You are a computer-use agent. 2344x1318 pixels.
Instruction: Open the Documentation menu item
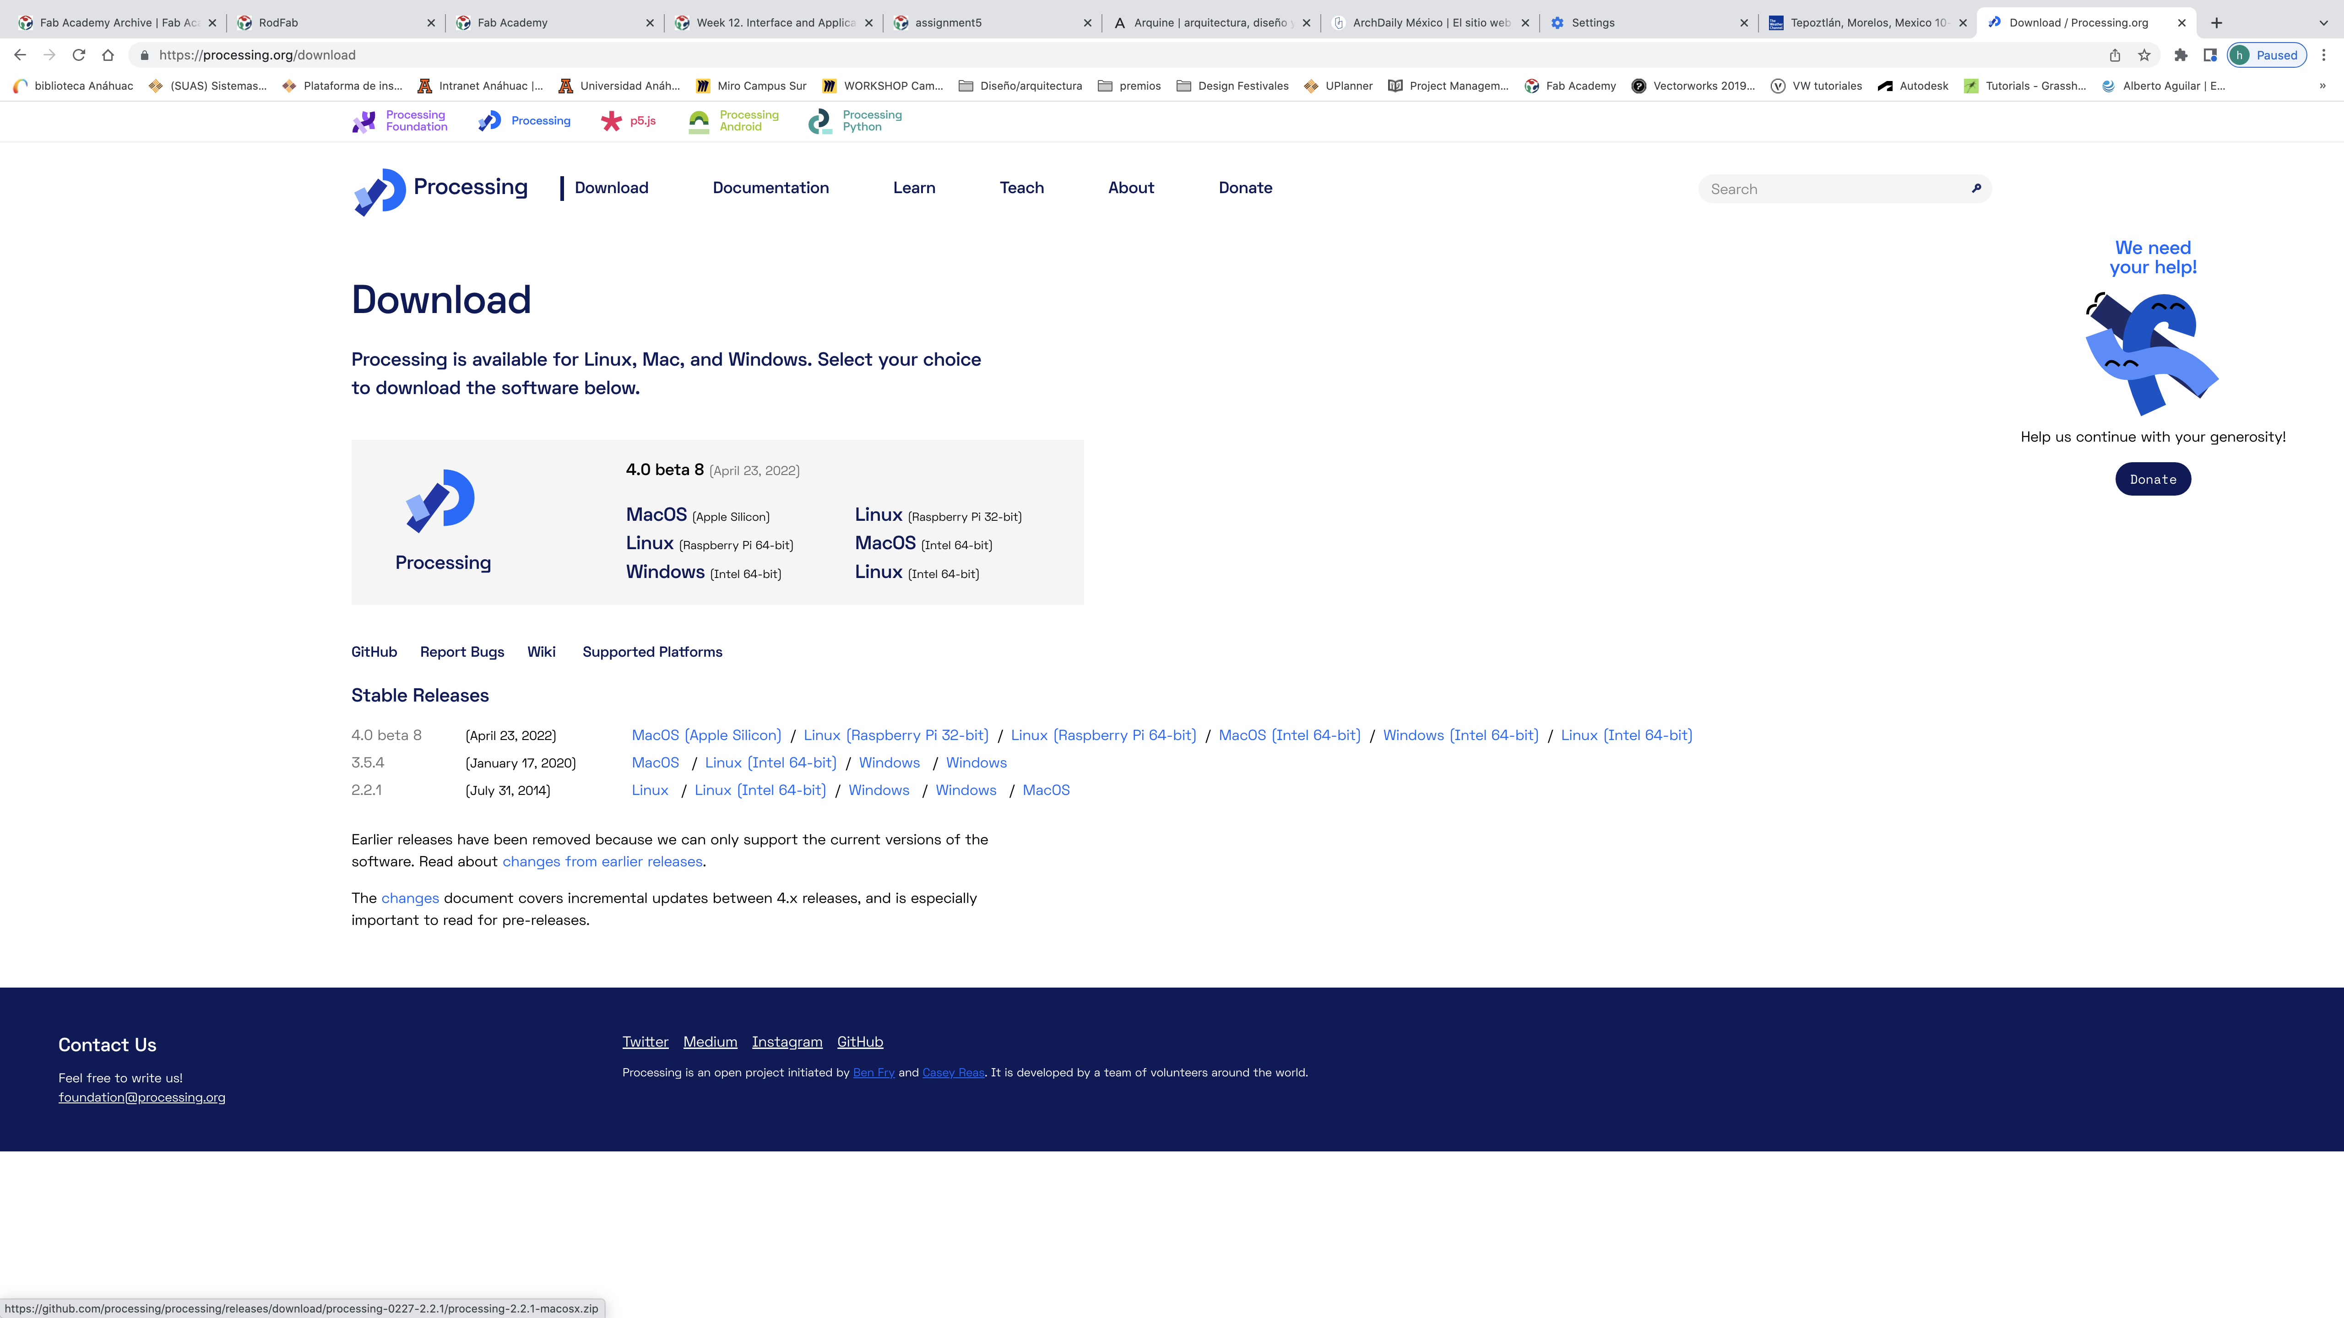tap(770, 188)
